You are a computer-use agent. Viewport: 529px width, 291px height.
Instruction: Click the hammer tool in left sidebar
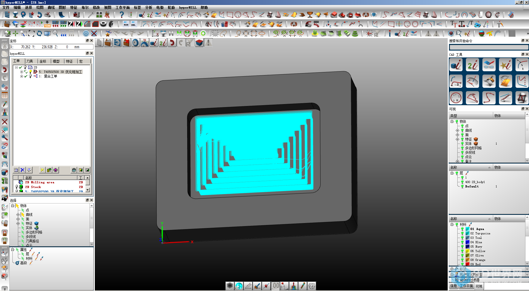pos(5,137)
